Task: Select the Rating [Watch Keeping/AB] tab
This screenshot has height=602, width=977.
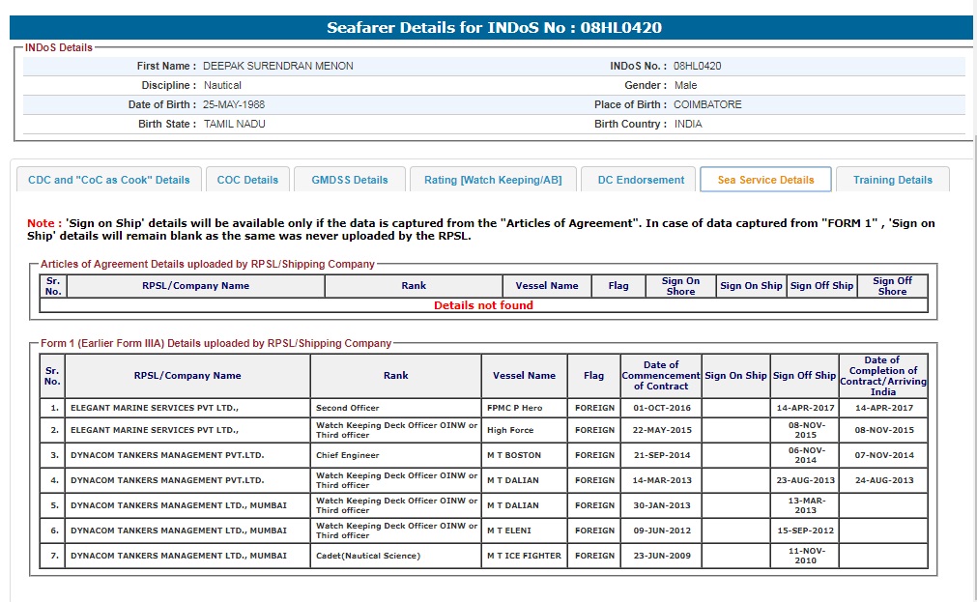Action: (493, 180)
